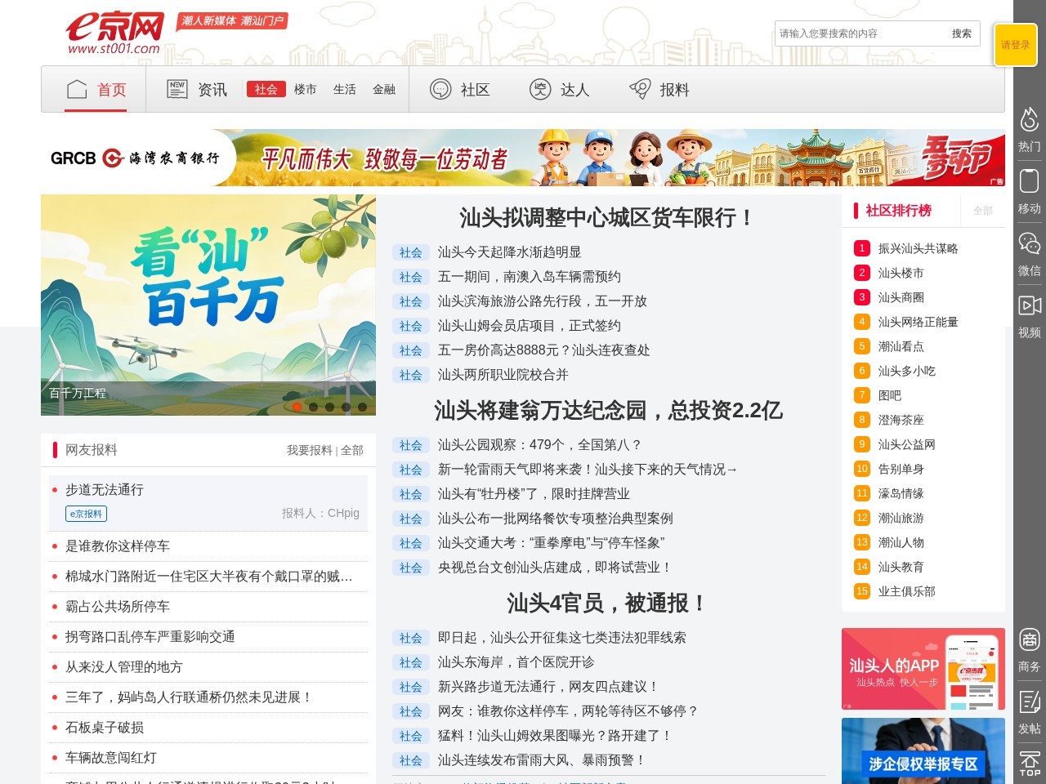Click 全部 link in 社区排行榜 header
1046x784 pixels.
click(983, 211)
